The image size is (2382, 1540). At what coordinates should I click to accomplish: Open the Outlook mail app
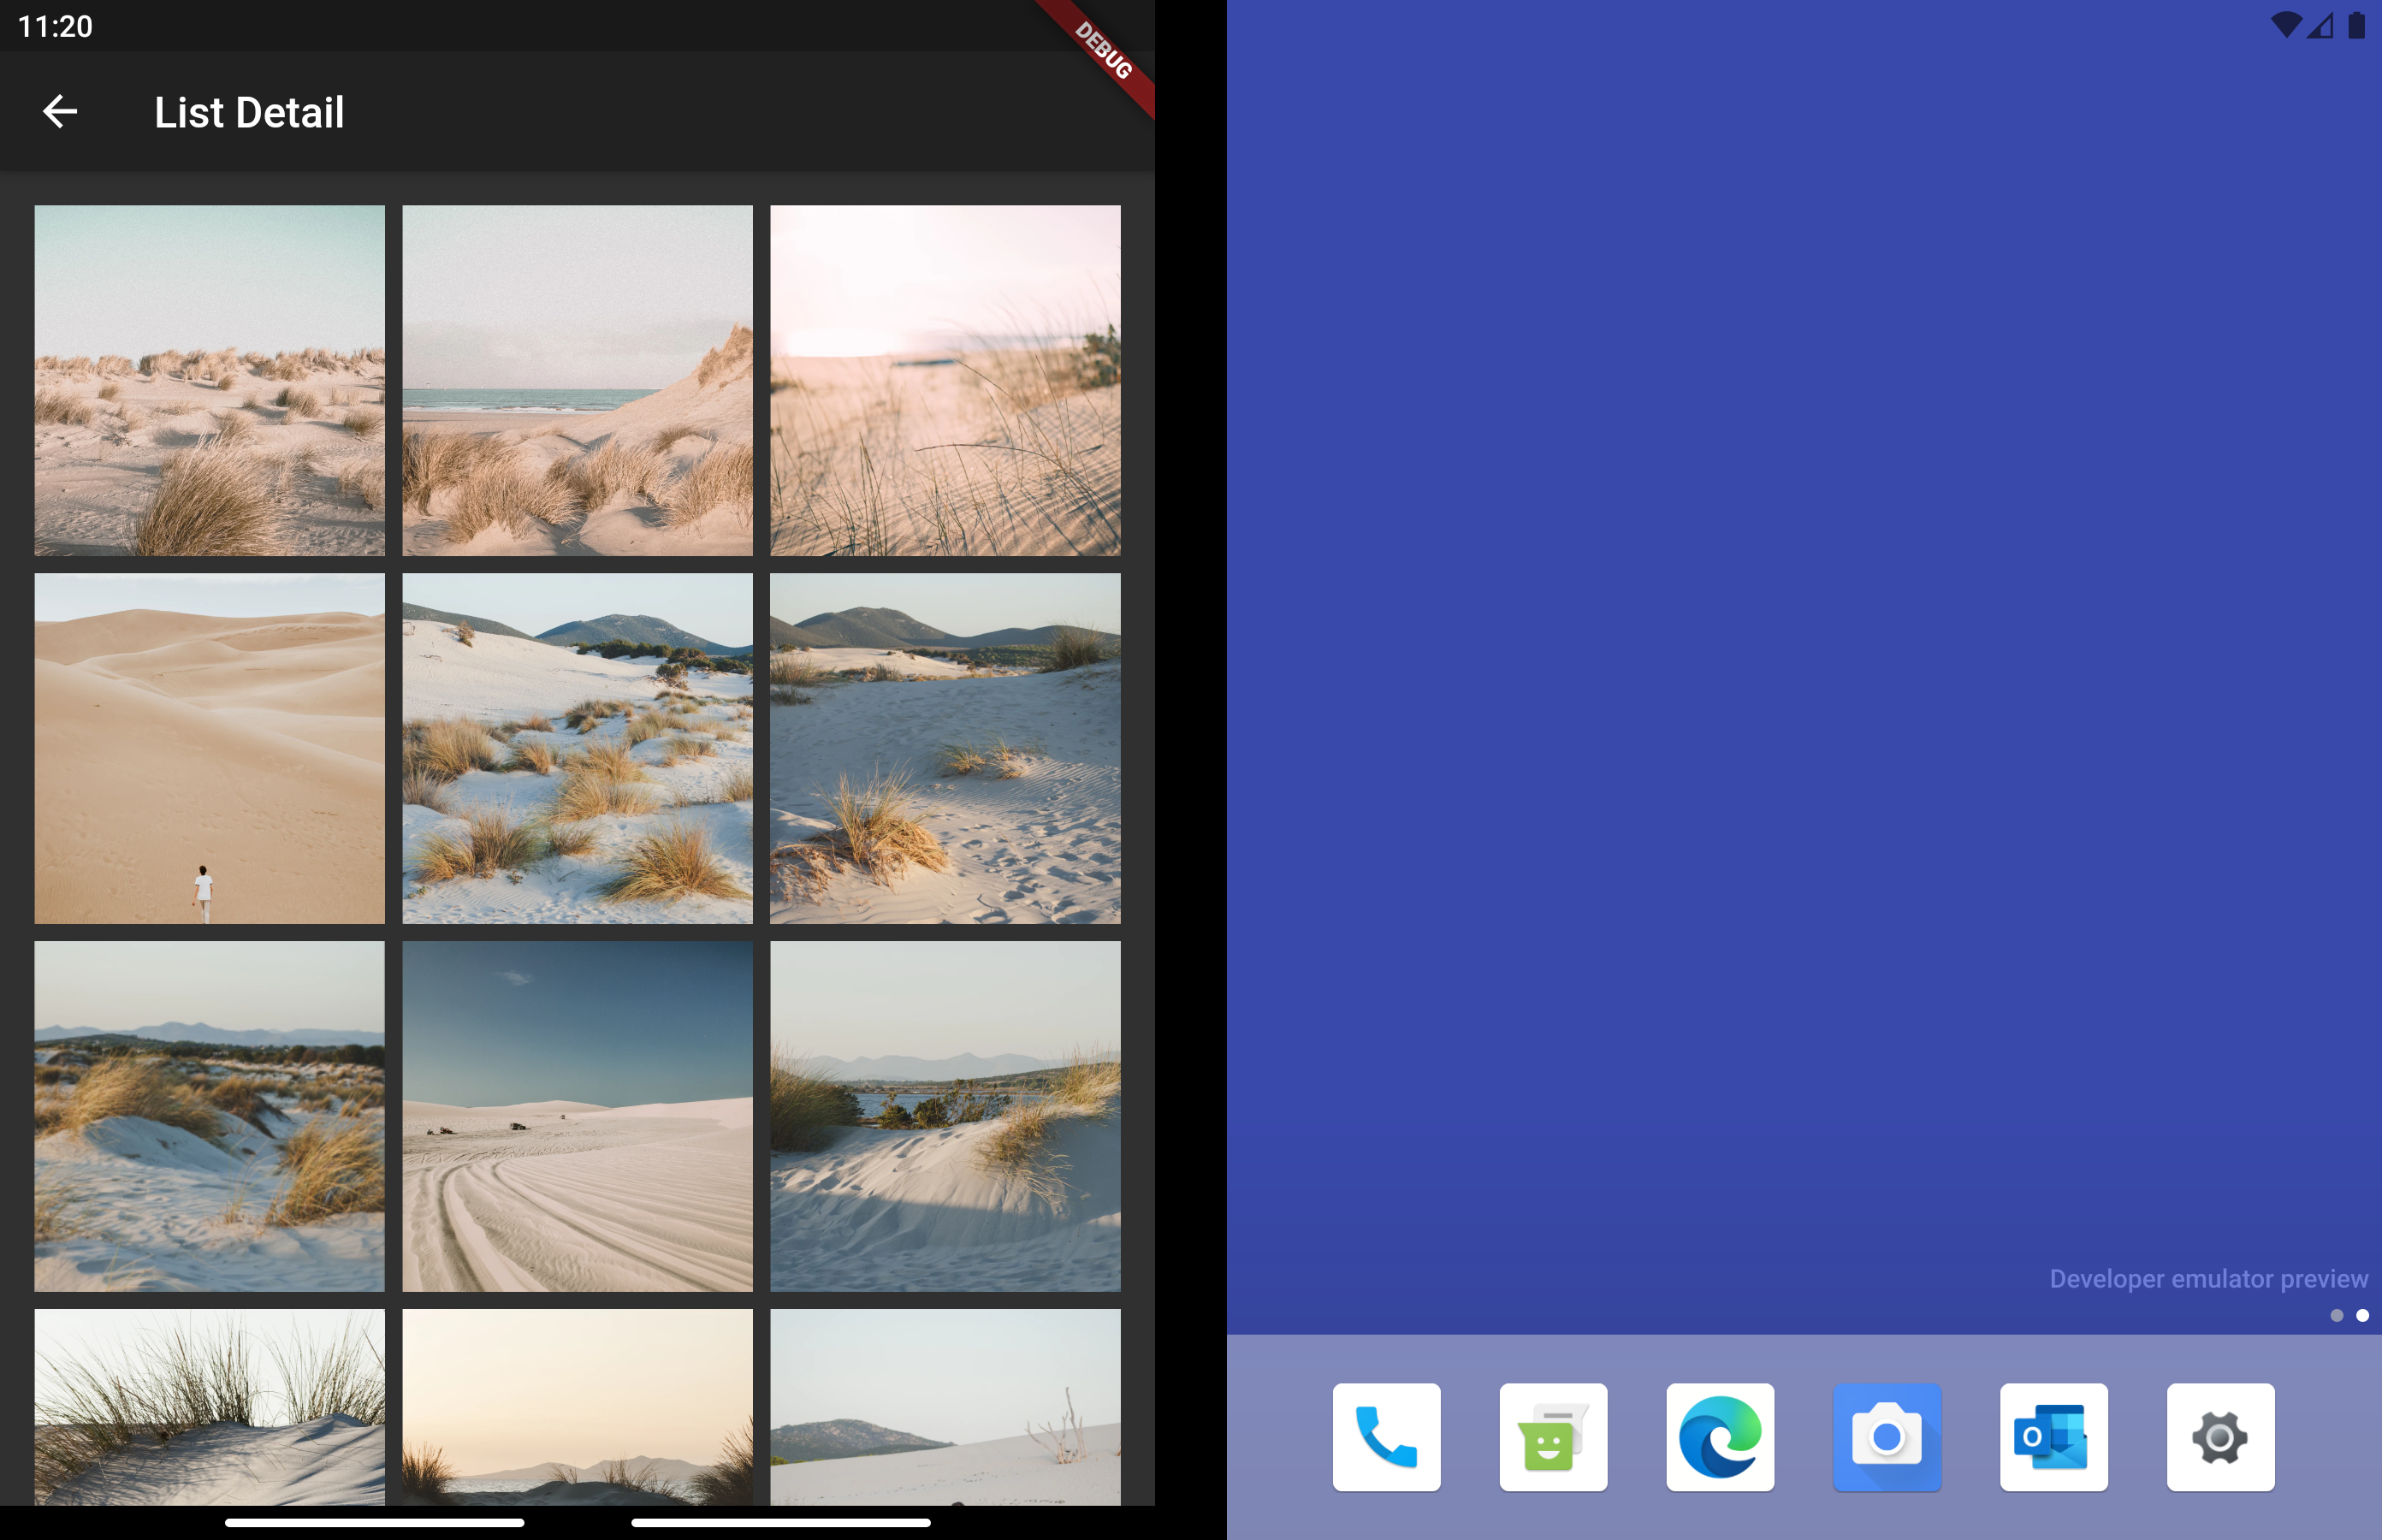point(2053,1437)
